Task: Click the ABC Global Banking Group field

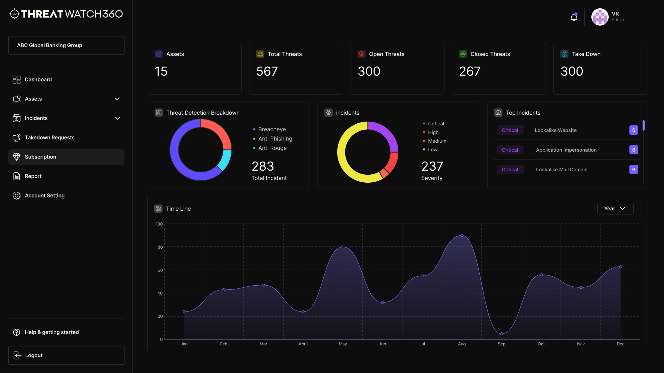Action: point(66,45)
